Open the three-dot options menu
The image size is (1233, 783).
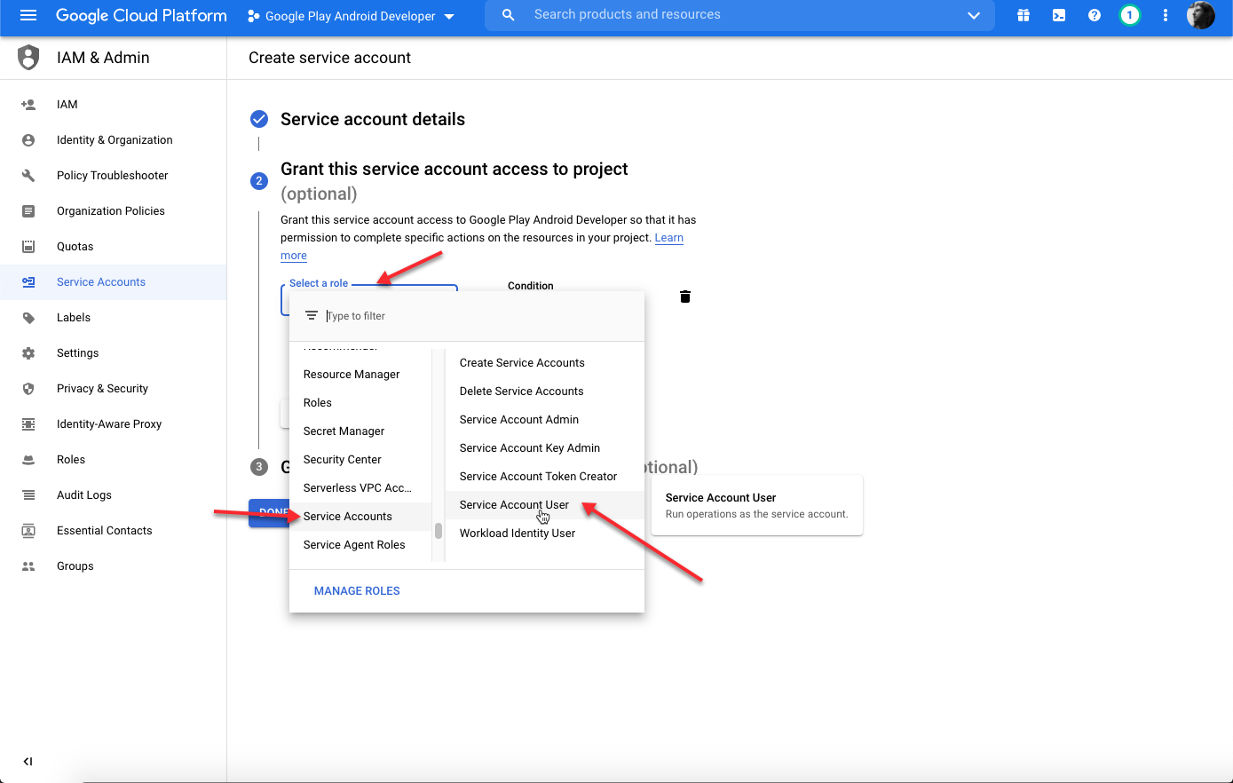pos(1165,15)
